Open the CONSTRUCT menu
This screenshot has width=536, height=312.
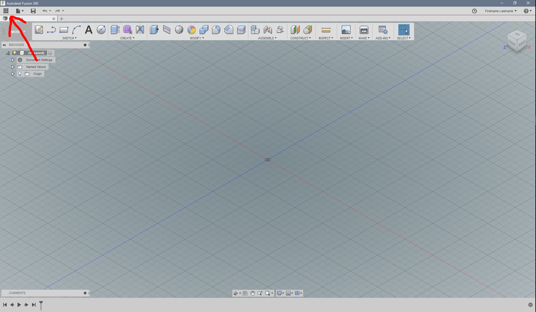click(301, 38)
